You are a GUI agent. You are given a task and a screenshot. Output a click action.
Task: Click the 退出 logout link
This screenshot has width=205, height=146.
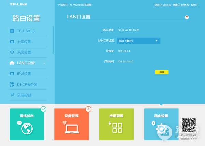(x=194, y=5)
